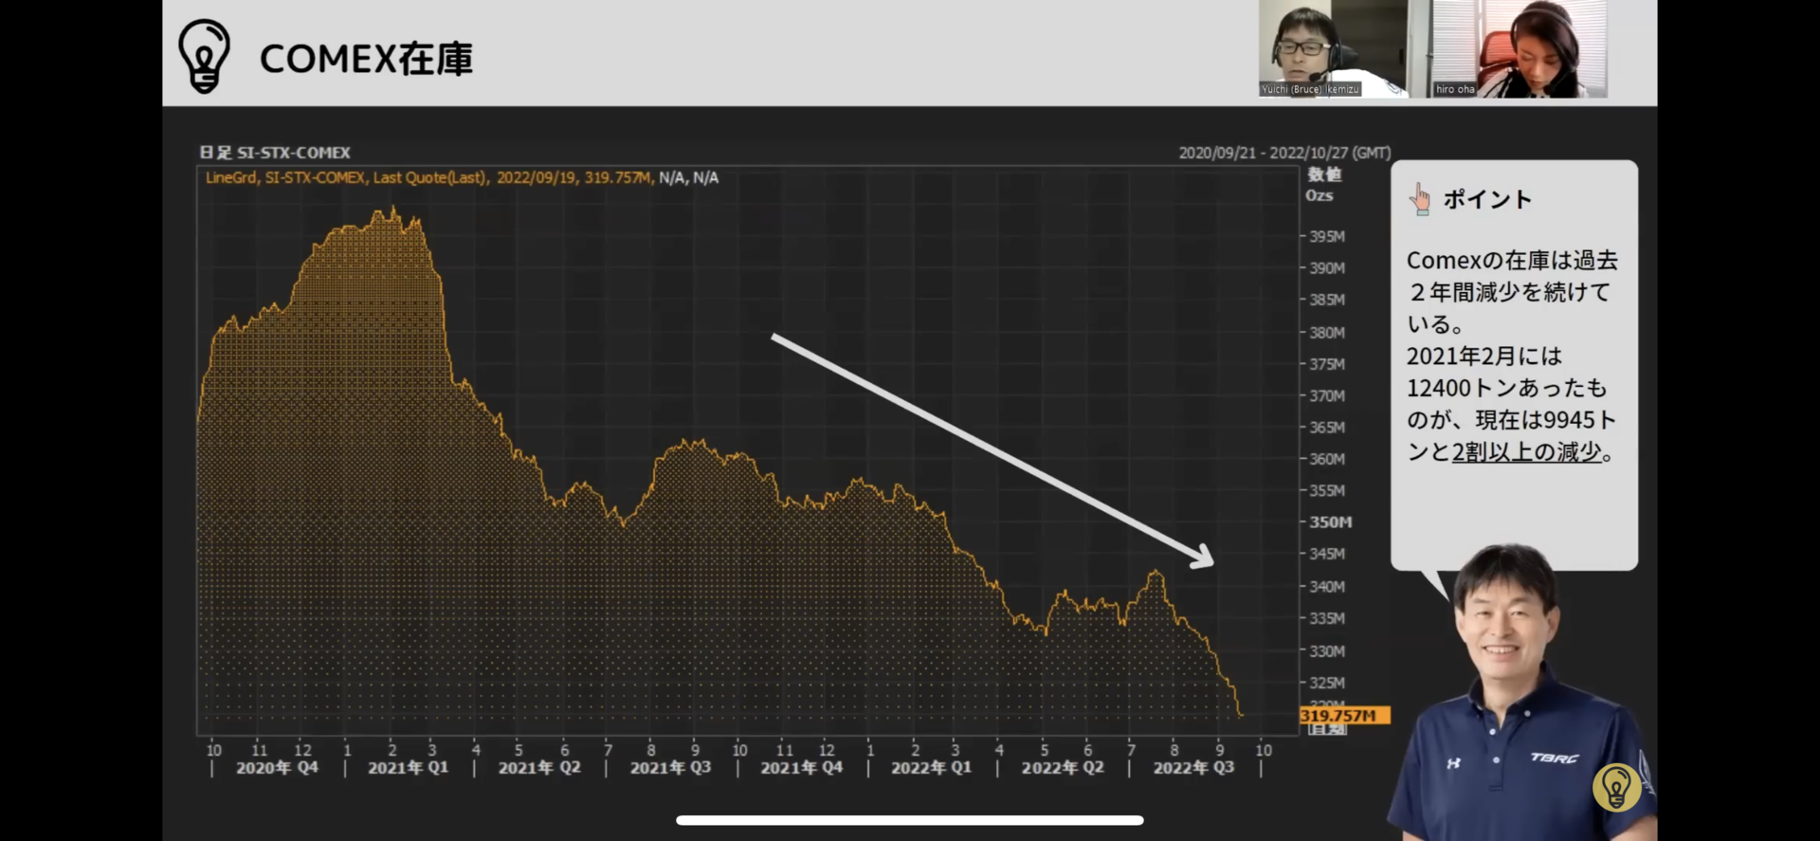Click the '385M' axis value
1820x841 pixels.
click(1327, 300)
